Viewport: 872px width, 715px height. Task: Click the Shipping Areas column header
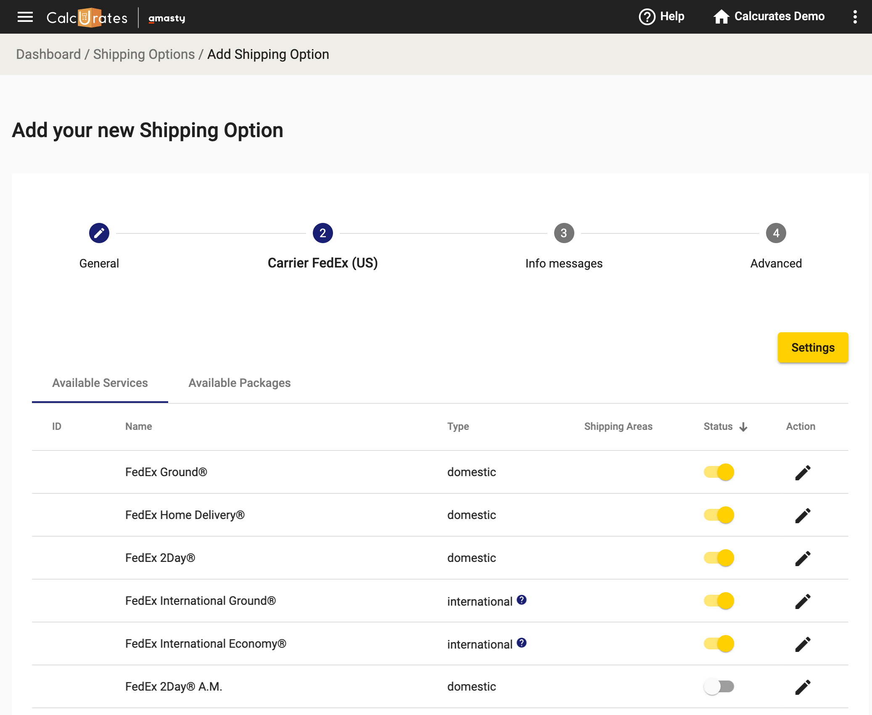[x=618, y=426]
